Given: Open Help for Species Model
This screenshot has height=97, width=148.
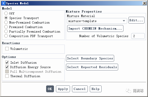Looking at the screenshot, I should tap(96, 89).
